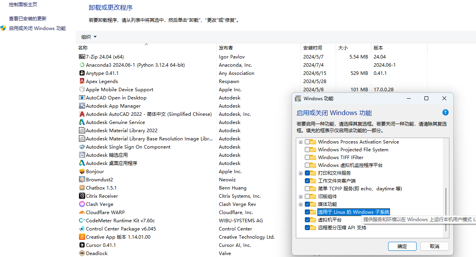Select 适用于 Linux 的 Windows 子系统 item
This screenshot has height=257, width=476.
click(x=354, y=212)
